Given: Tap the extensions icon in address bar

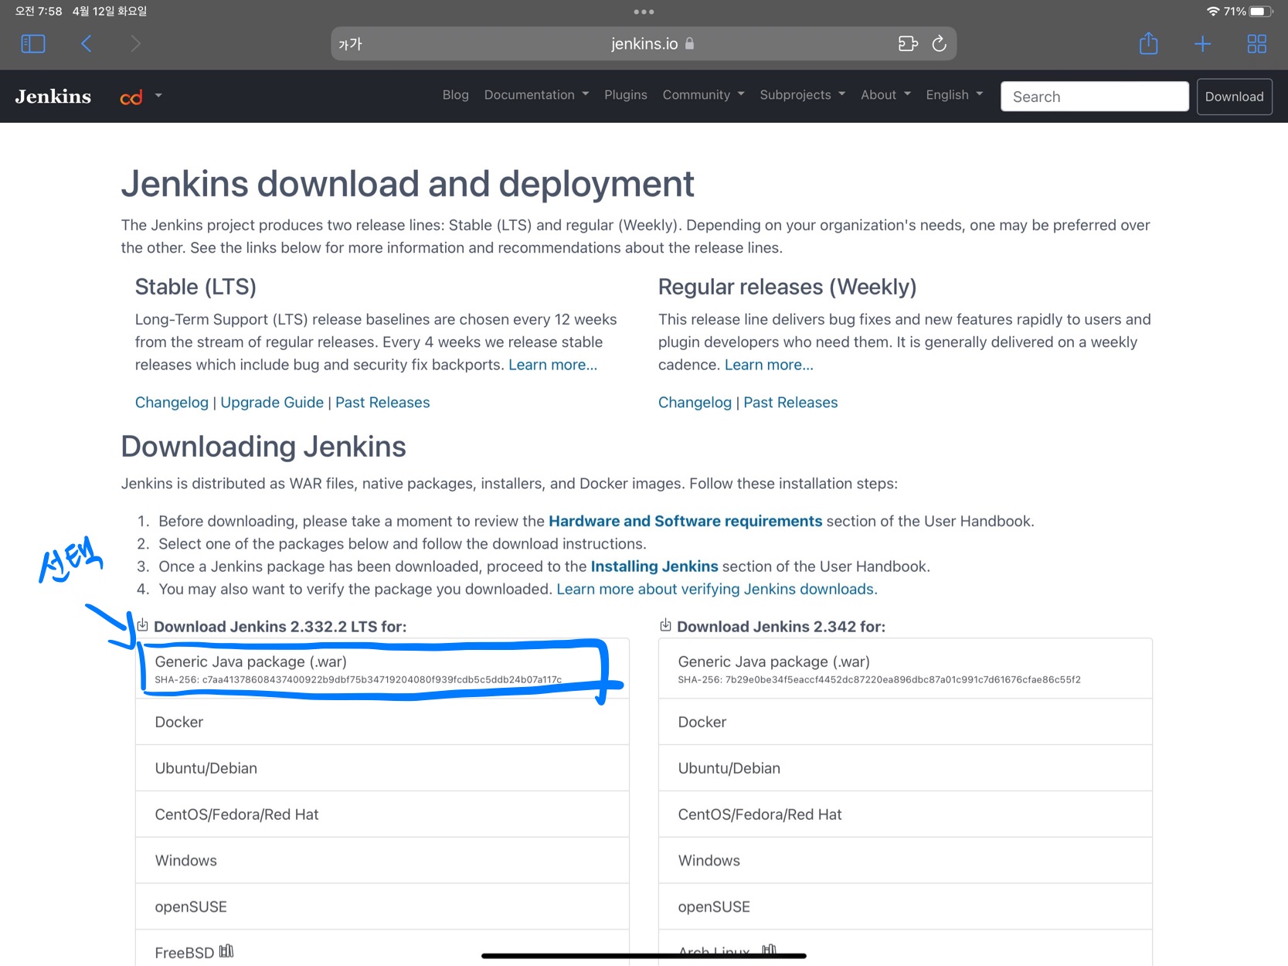Looking at the screenshot, I should coord(908,44).
